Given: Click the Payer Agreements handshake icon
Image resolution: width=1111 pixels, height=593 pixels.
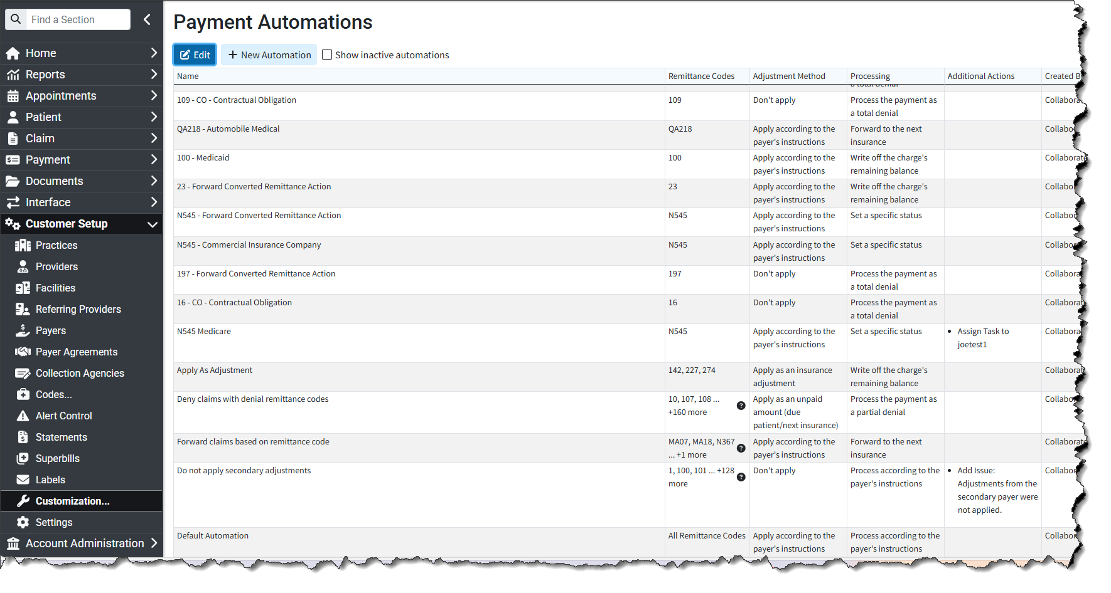Looking at the screenshot, I should tap(23, 352).
